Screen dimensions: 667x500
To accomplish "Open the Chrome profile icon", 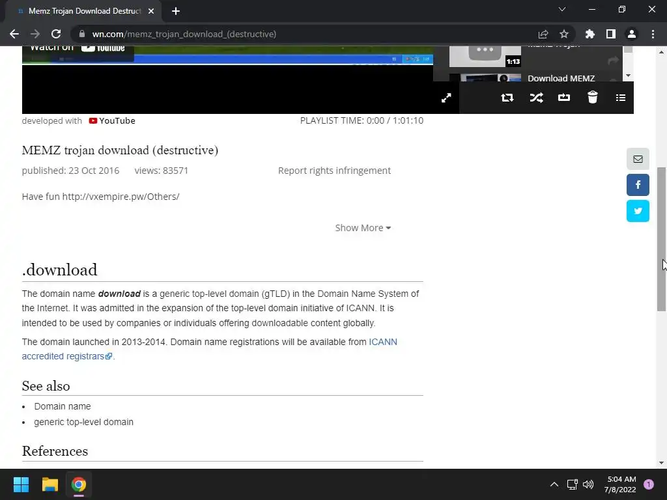I will (x=632, y=34).
